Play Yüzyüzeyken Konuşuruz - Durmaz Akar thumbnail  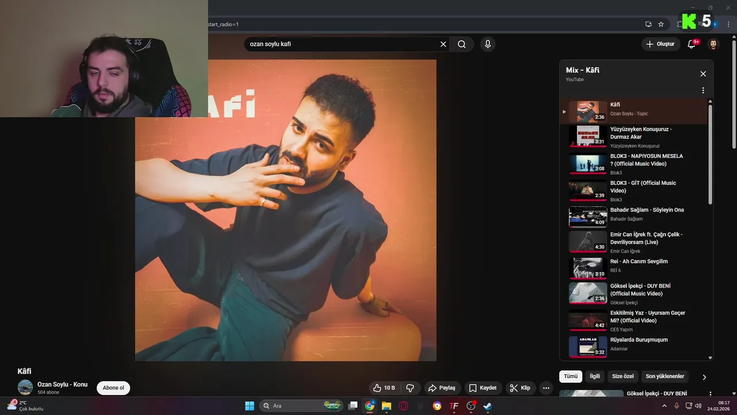[588, 137]
